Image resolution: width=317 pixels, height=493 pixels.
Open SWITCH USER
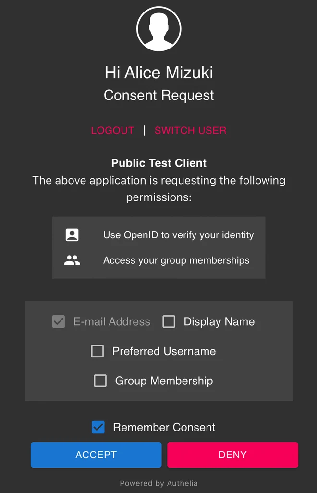click(x=190, y=130)
